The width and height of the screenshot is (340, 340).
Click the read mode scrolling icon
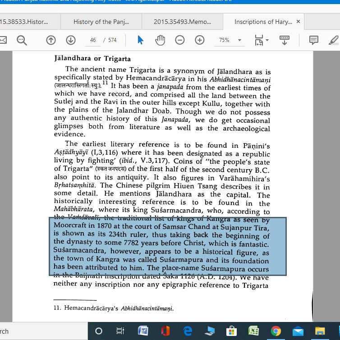click(x=284, y=40)
